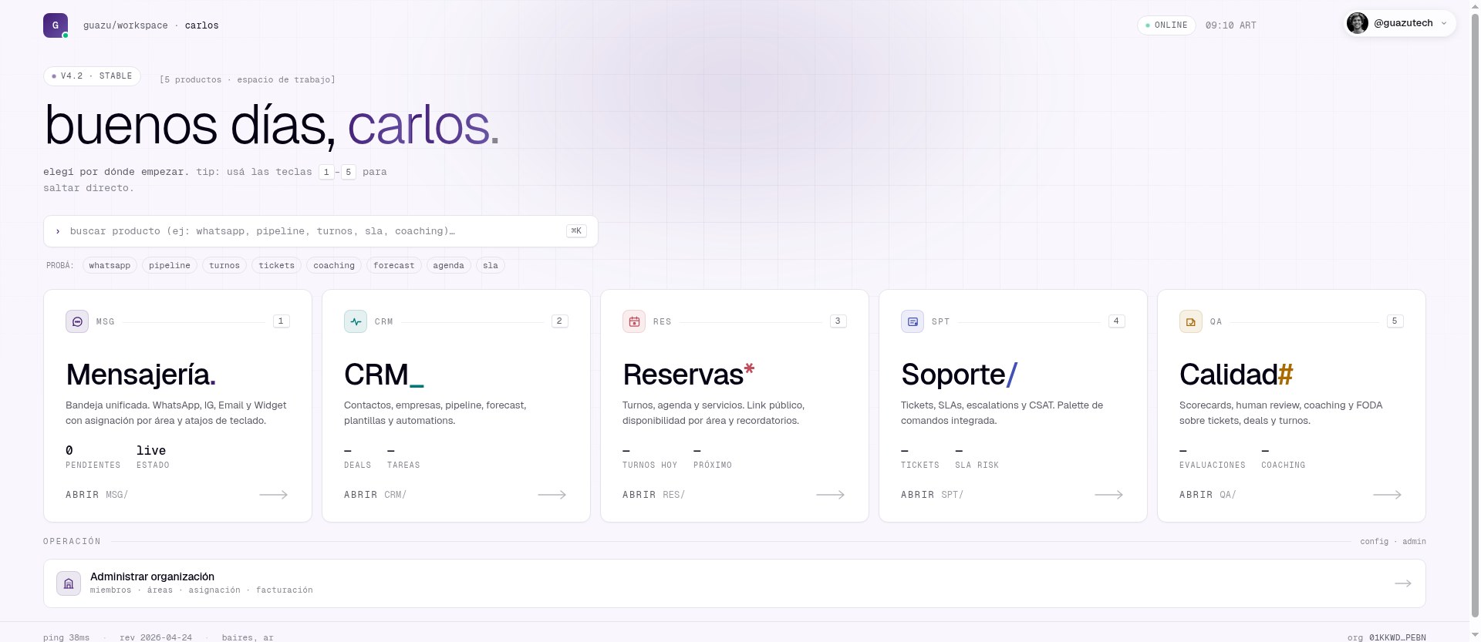Click the number 4 badge on Soporte card
The height and width of the screenshot is (642, 1481).
(1116, 321)
